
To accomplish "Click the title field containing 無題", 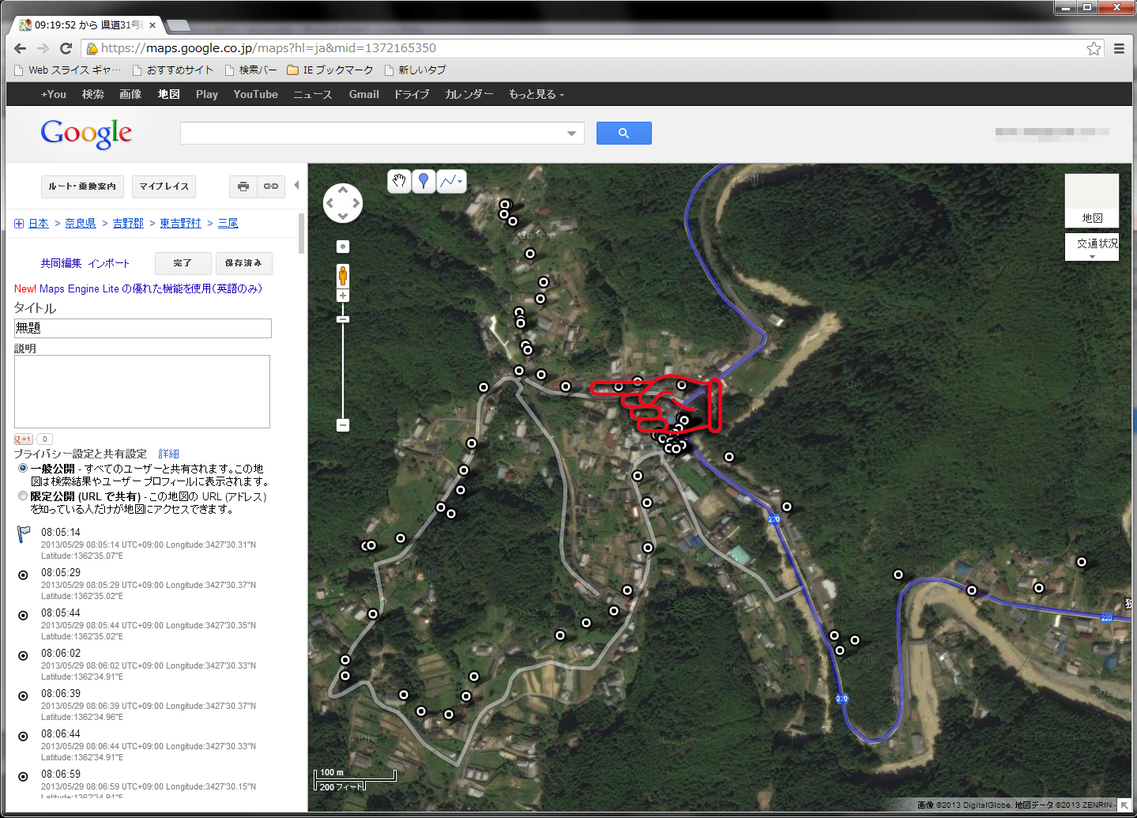I will 143,328.
